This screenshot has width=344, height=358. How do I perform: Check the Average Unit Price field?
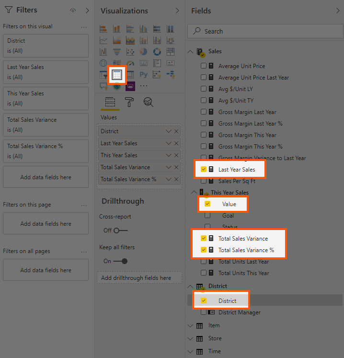coord(204,66)
